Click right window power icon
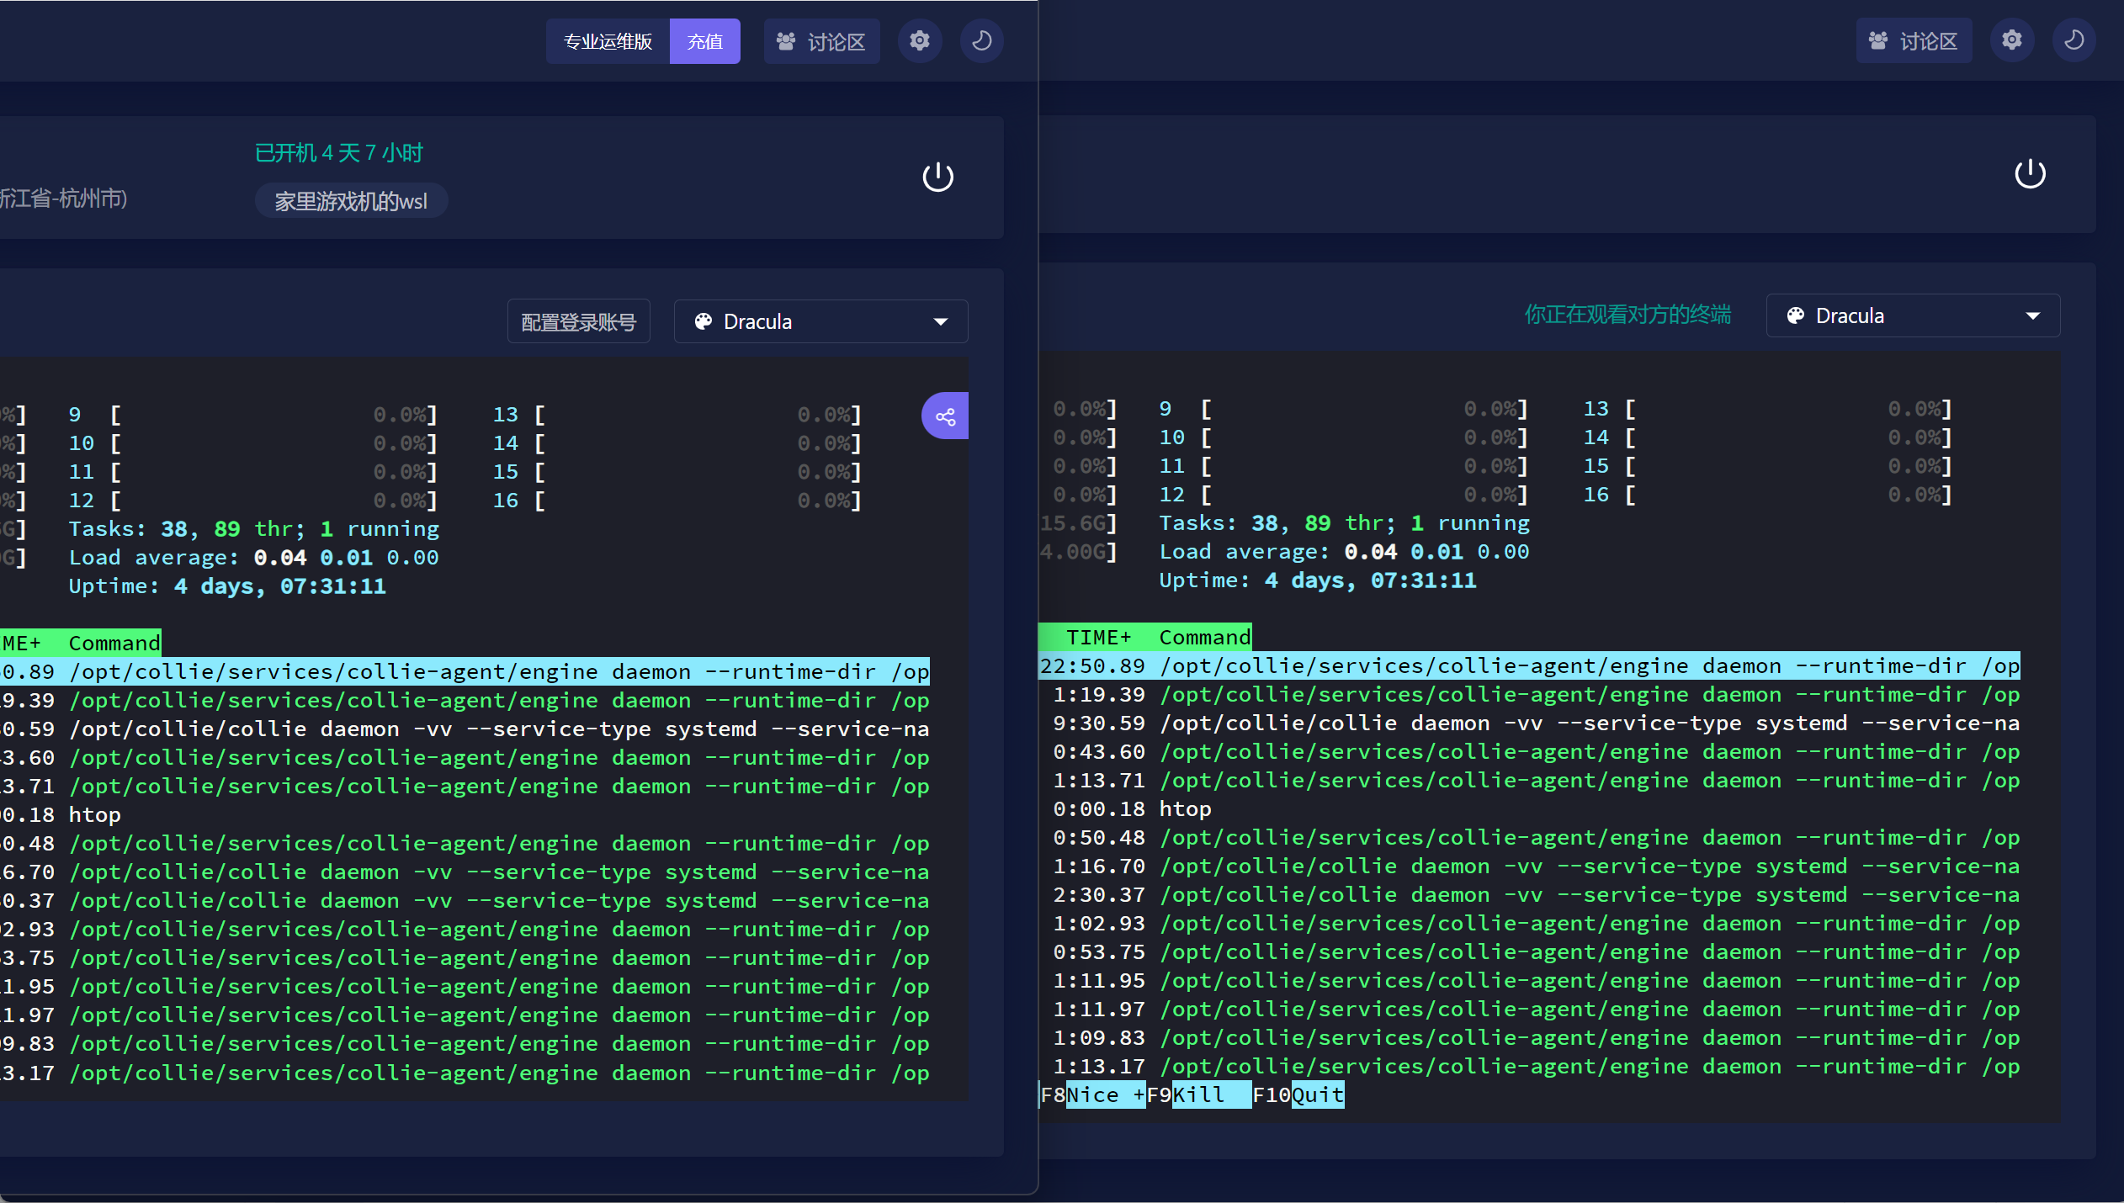 [2030, 174]
